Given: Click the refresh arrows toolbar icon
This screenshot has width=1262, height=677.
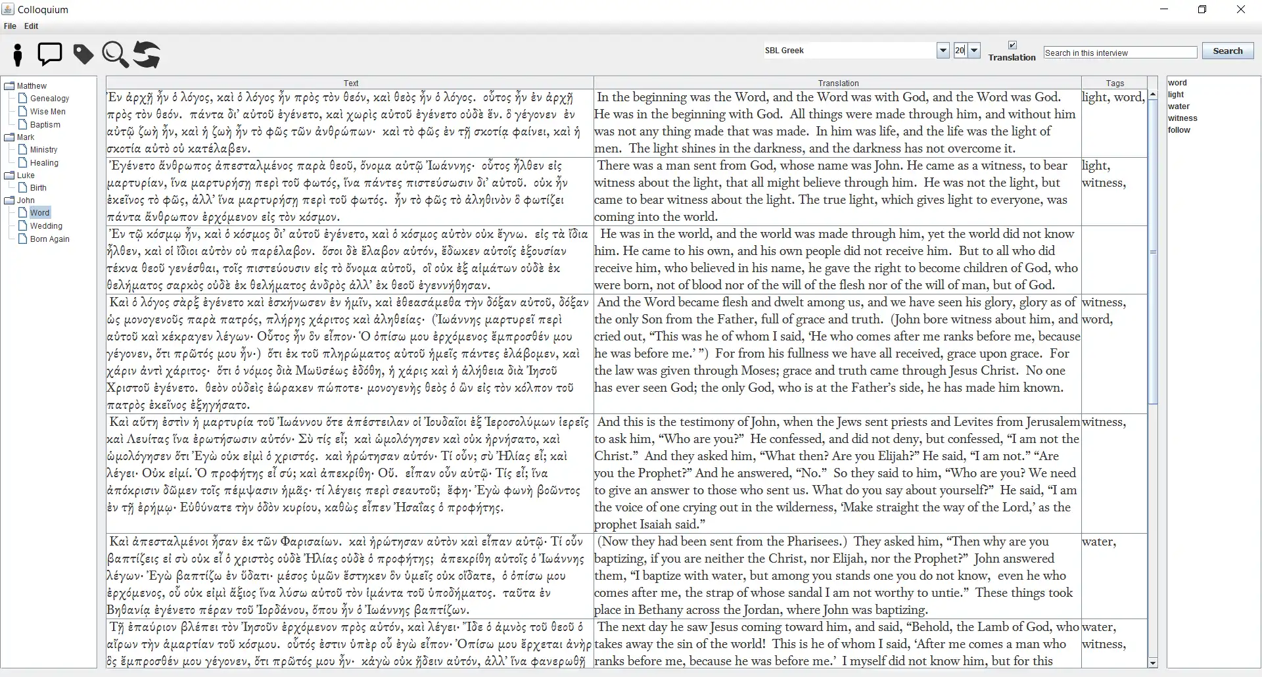Looking at the screenshot, I should (147, 55).
